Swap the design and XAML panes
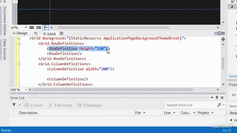This screenshot has width=237, height=133. 36,33
